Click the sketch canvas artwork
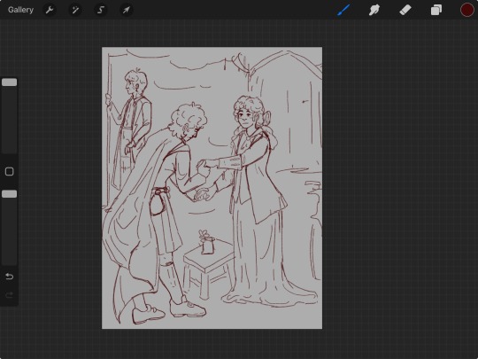The width and height of the screenshot is (478, 359). tap(212, 188)
